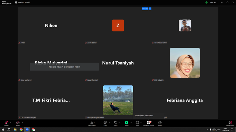Unmute the microphone via Audio icon
This screenshot has width=236, height=132.
pyautogui.click(x=6, y=123)
